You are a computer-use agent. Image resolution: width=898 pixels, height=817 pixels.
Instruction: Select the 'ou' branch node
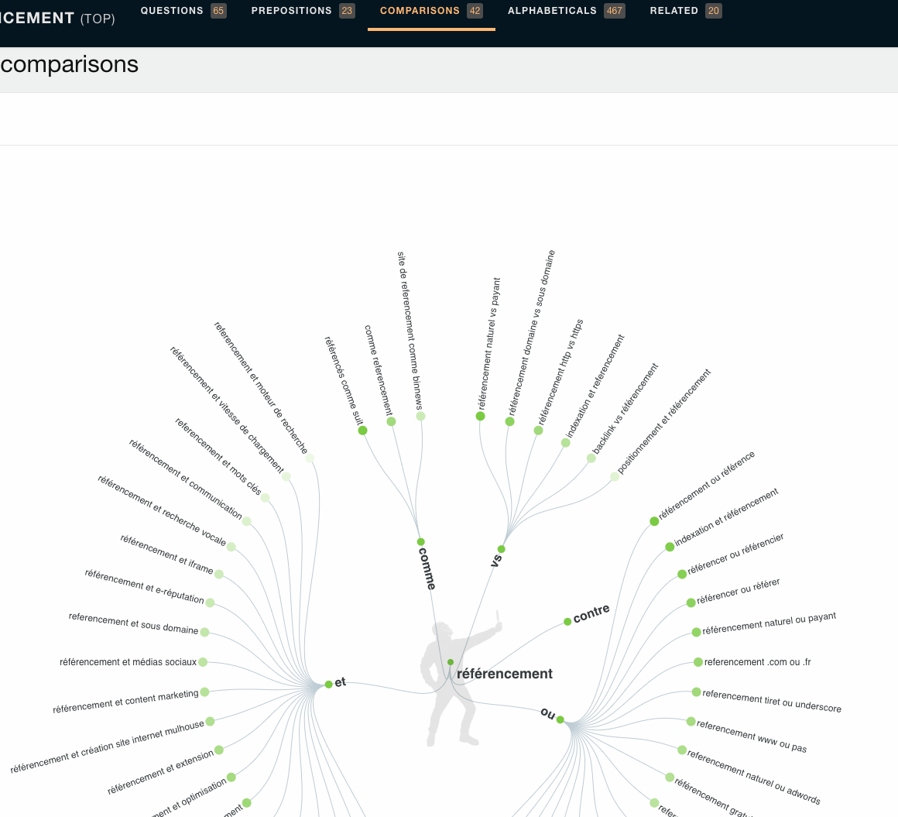(x=560, y=719)
